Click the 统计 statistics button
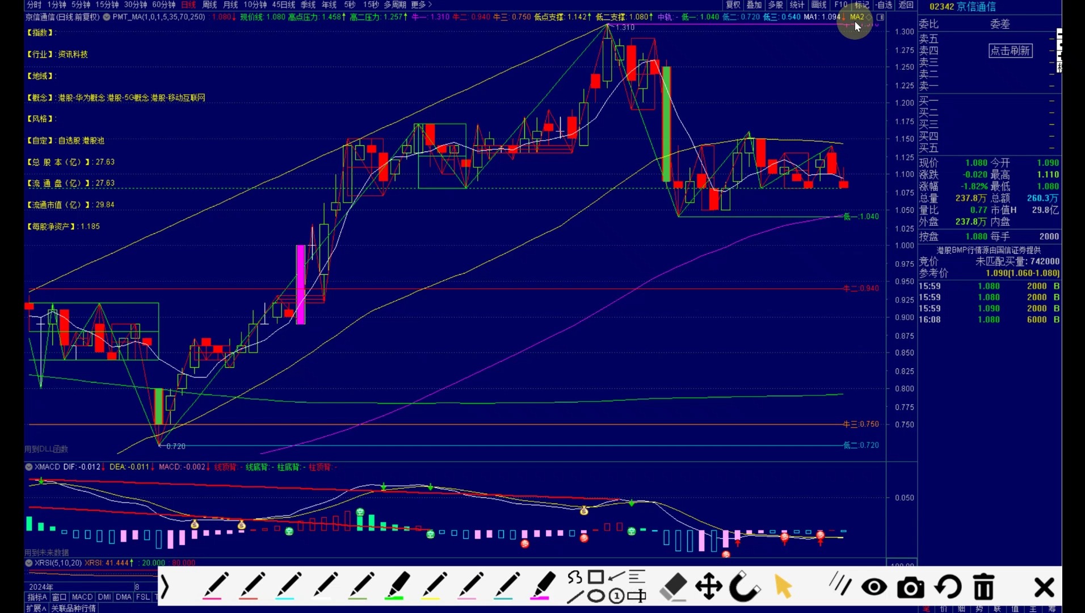This screenshot has height=613, width=1085. click(x=797, y=5)
